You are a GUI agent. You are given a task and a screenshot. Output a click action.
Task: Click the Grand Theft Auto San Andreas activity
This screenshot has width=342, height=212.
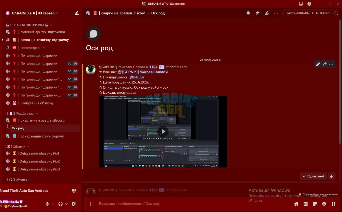pyautogui.click(x=24, y=191)
